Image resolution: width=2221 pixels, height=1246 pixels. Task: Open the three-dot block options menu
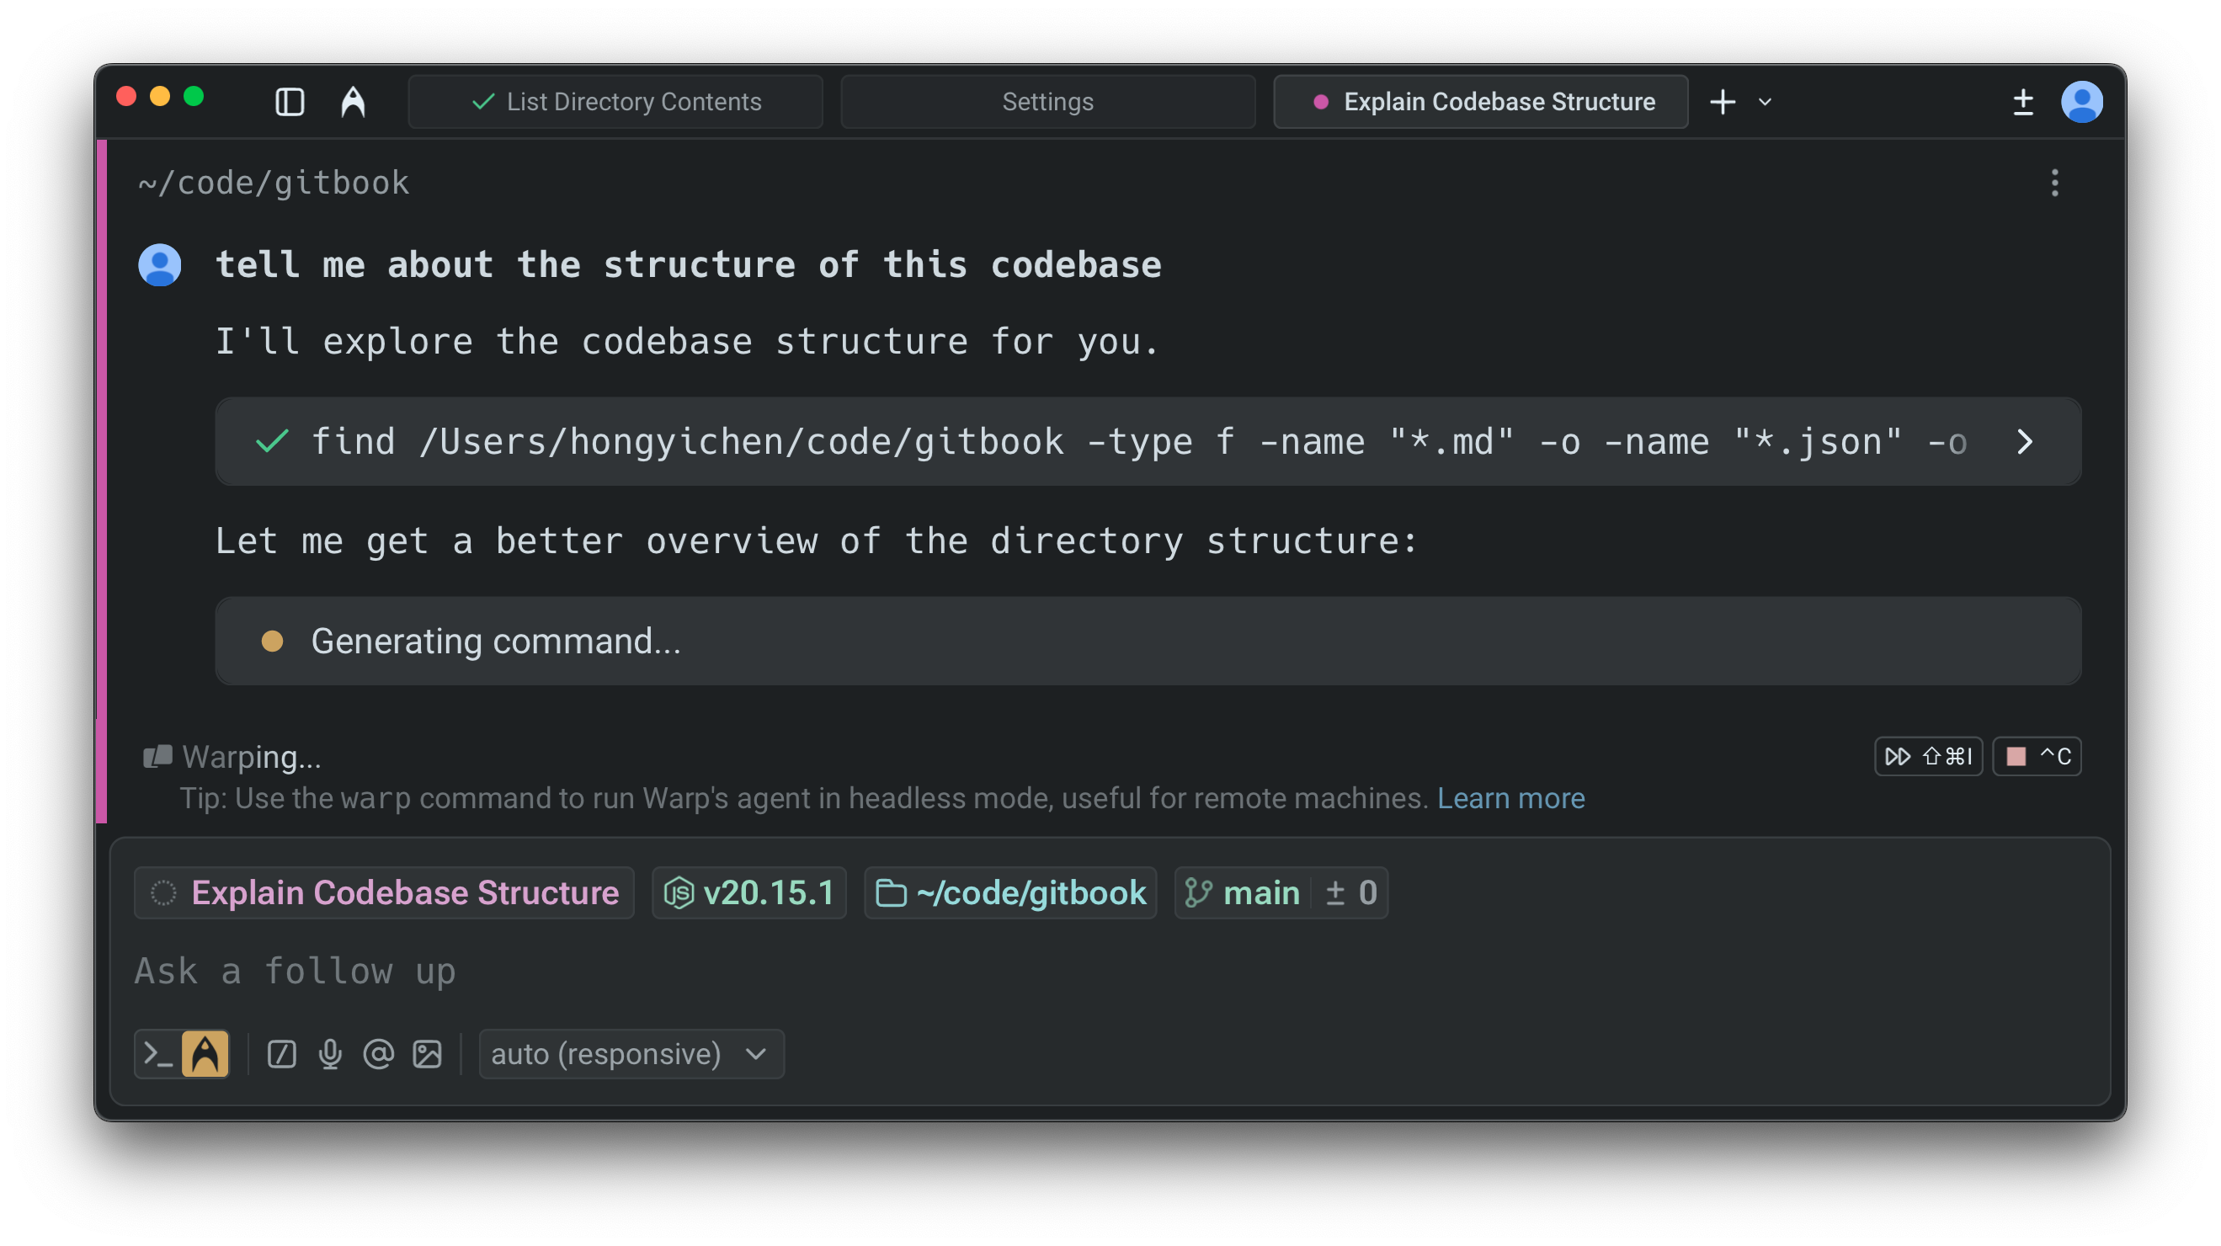click(2054, 183)
